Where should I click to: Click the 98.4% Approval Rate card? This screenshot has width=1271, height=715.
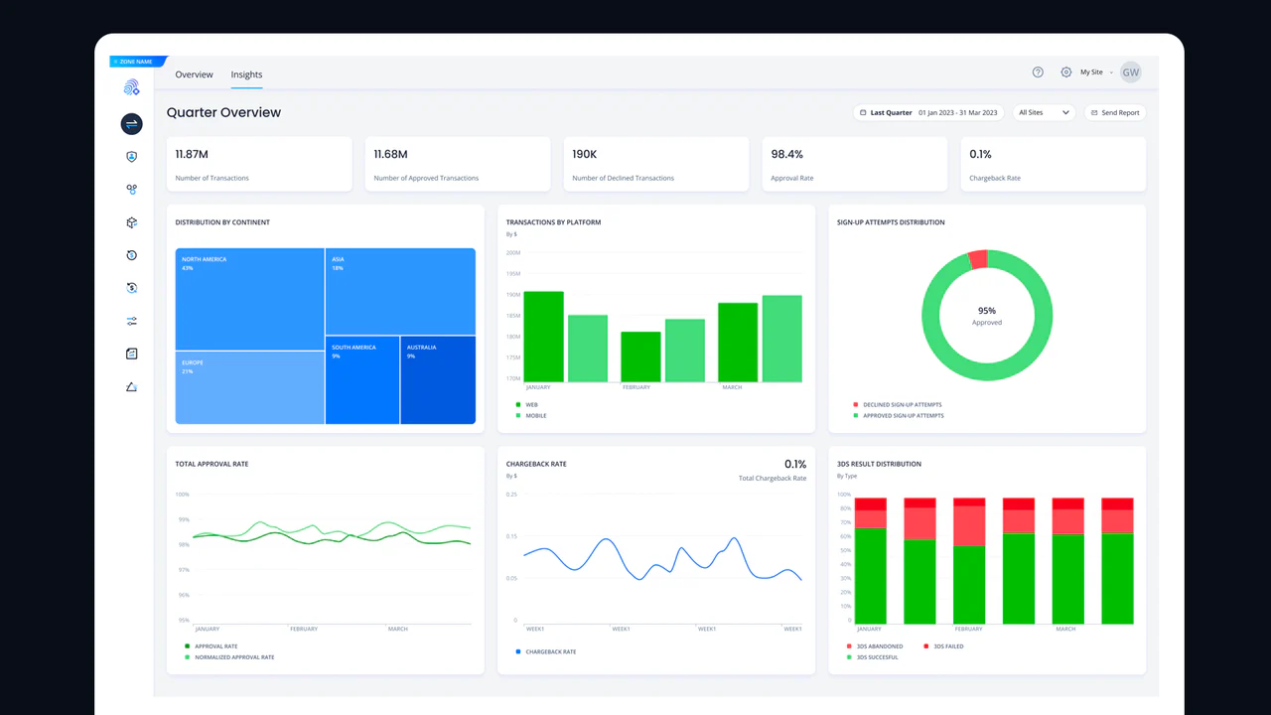coord(855,164)
